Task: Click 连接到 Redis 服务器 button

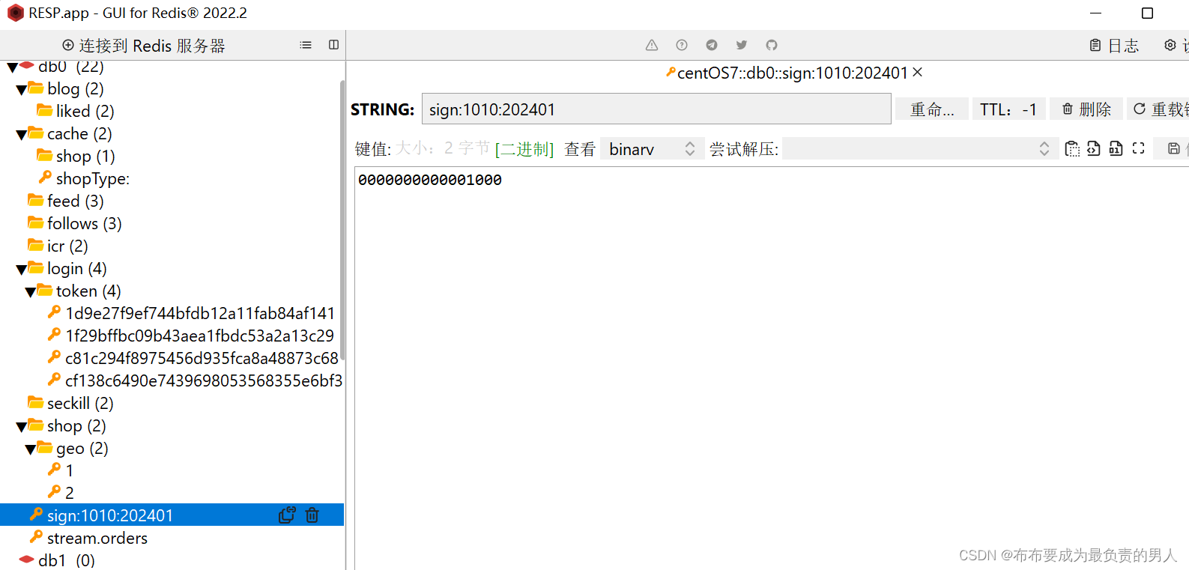Action: click(x=143, y=46)
